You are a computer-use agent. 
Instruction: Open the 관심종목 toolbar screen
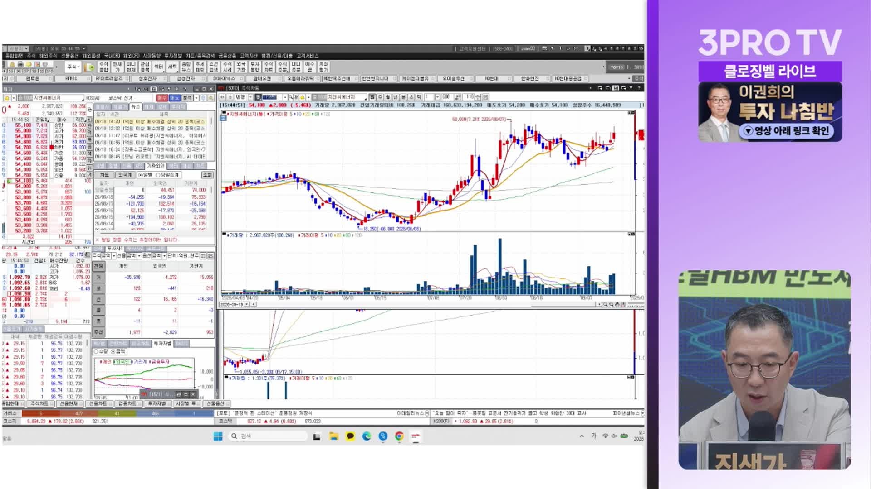[145, 67]
